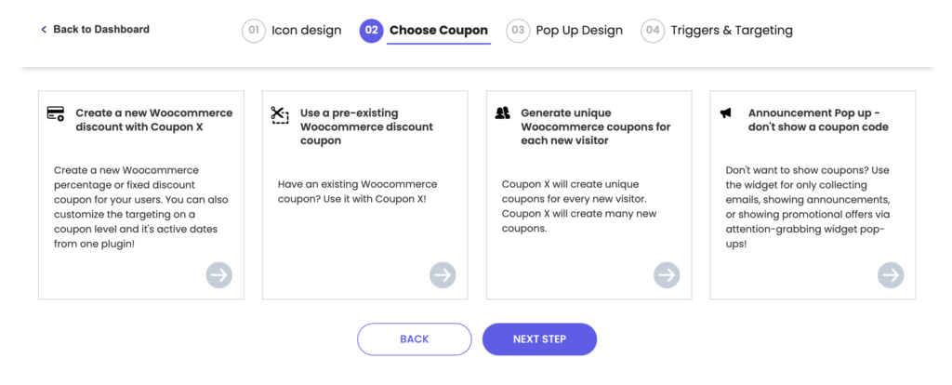Open the Pop Up Design step
Viewport: 952px width, 385px height.
[x=578, y=31]
